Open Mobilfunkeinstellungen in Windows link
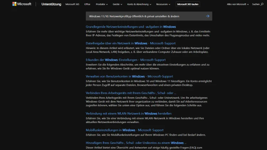The height and width of the screenshot is (150, 267). click(x=125, y=130)
